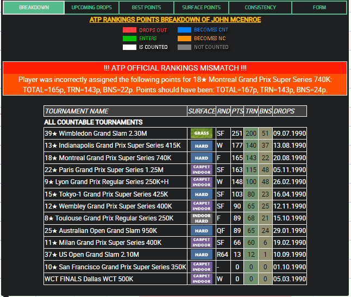The width and height of the screenshot is (351, 297).
Task: Click the Carpet Indoor badge for San Francisco
Action: [x=202, y=267]
